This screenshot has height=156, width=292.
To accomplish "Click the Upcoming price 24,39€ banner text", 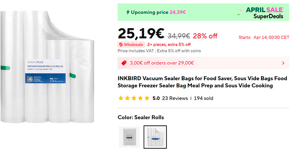I will tap(158, 12).
